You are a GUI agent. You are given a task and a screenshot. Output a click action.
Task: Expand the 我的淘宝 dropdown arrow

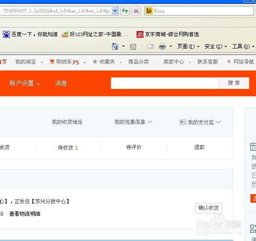pos(42,62)
